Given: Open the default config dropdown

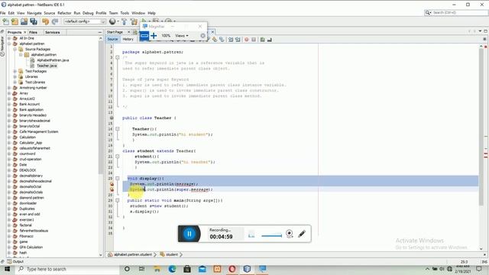Looking at the screenshot, I should click(85, 21).
